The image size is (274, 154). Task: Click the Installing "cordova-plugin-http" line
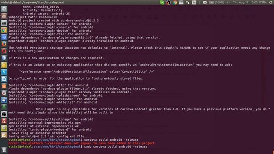click(48, 85)
